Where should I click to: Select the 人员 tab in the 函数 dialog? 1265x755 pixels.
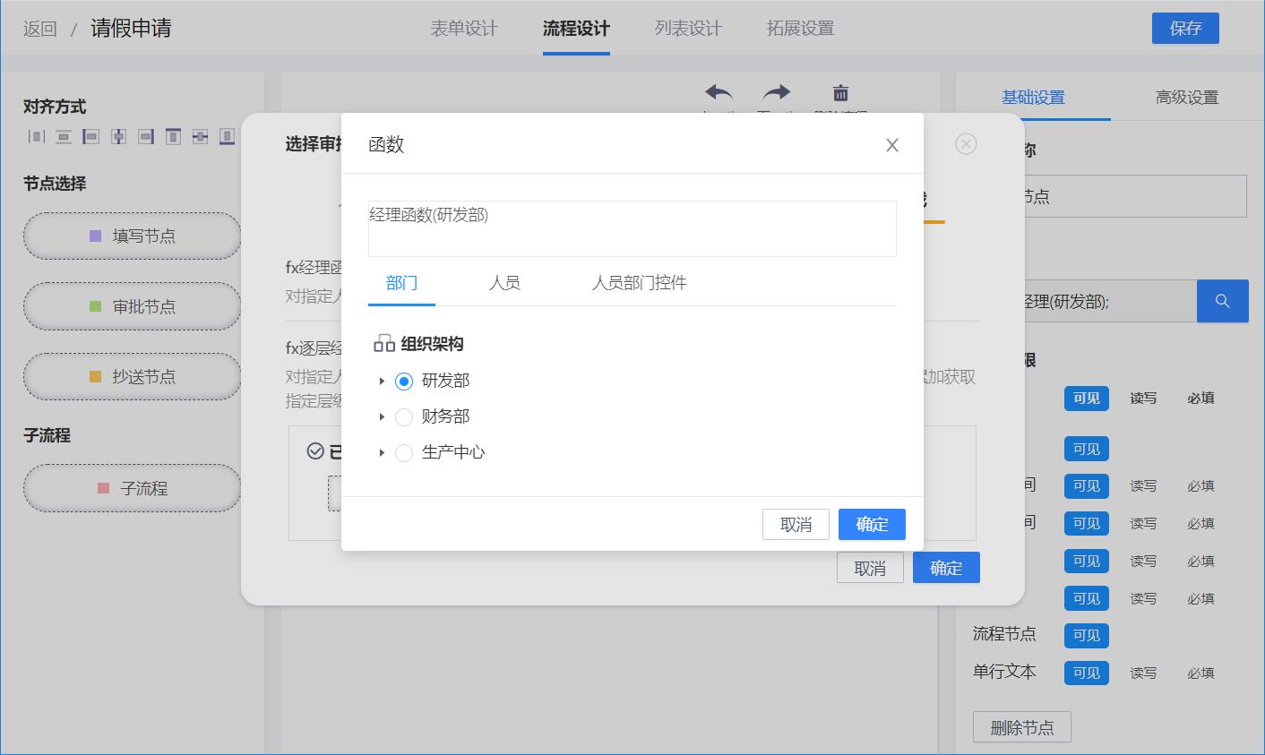tap(504, 283)
